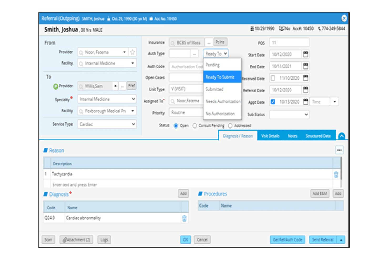Open the Reason section more-options ellipsis
Screen dimensions: 389x260
click(339, 150)
